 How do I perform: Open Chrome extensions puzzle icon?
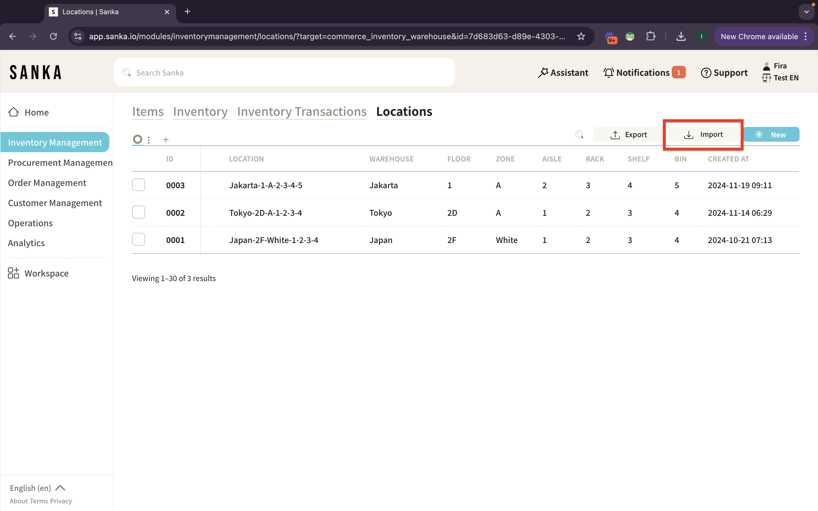[650, 37]
